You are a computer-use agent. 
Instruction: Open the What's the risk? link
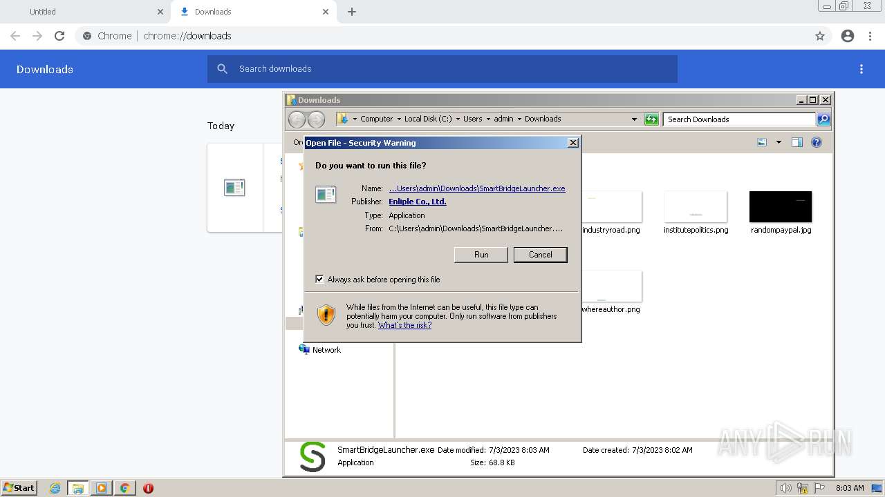[404, 325]
